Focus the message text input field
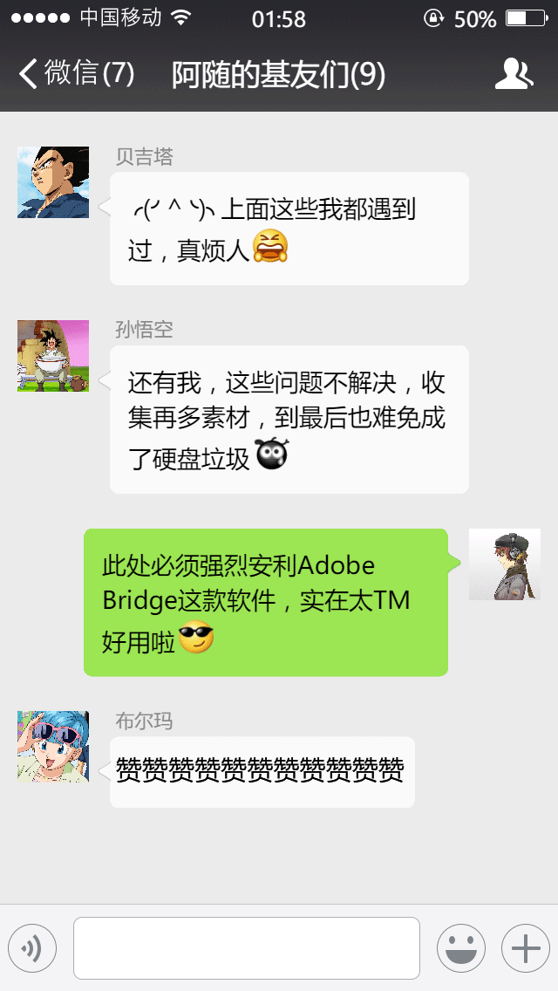558x991 pixels. [247, 948]
